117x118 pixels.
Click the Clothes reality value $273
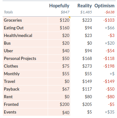[87, 66]
